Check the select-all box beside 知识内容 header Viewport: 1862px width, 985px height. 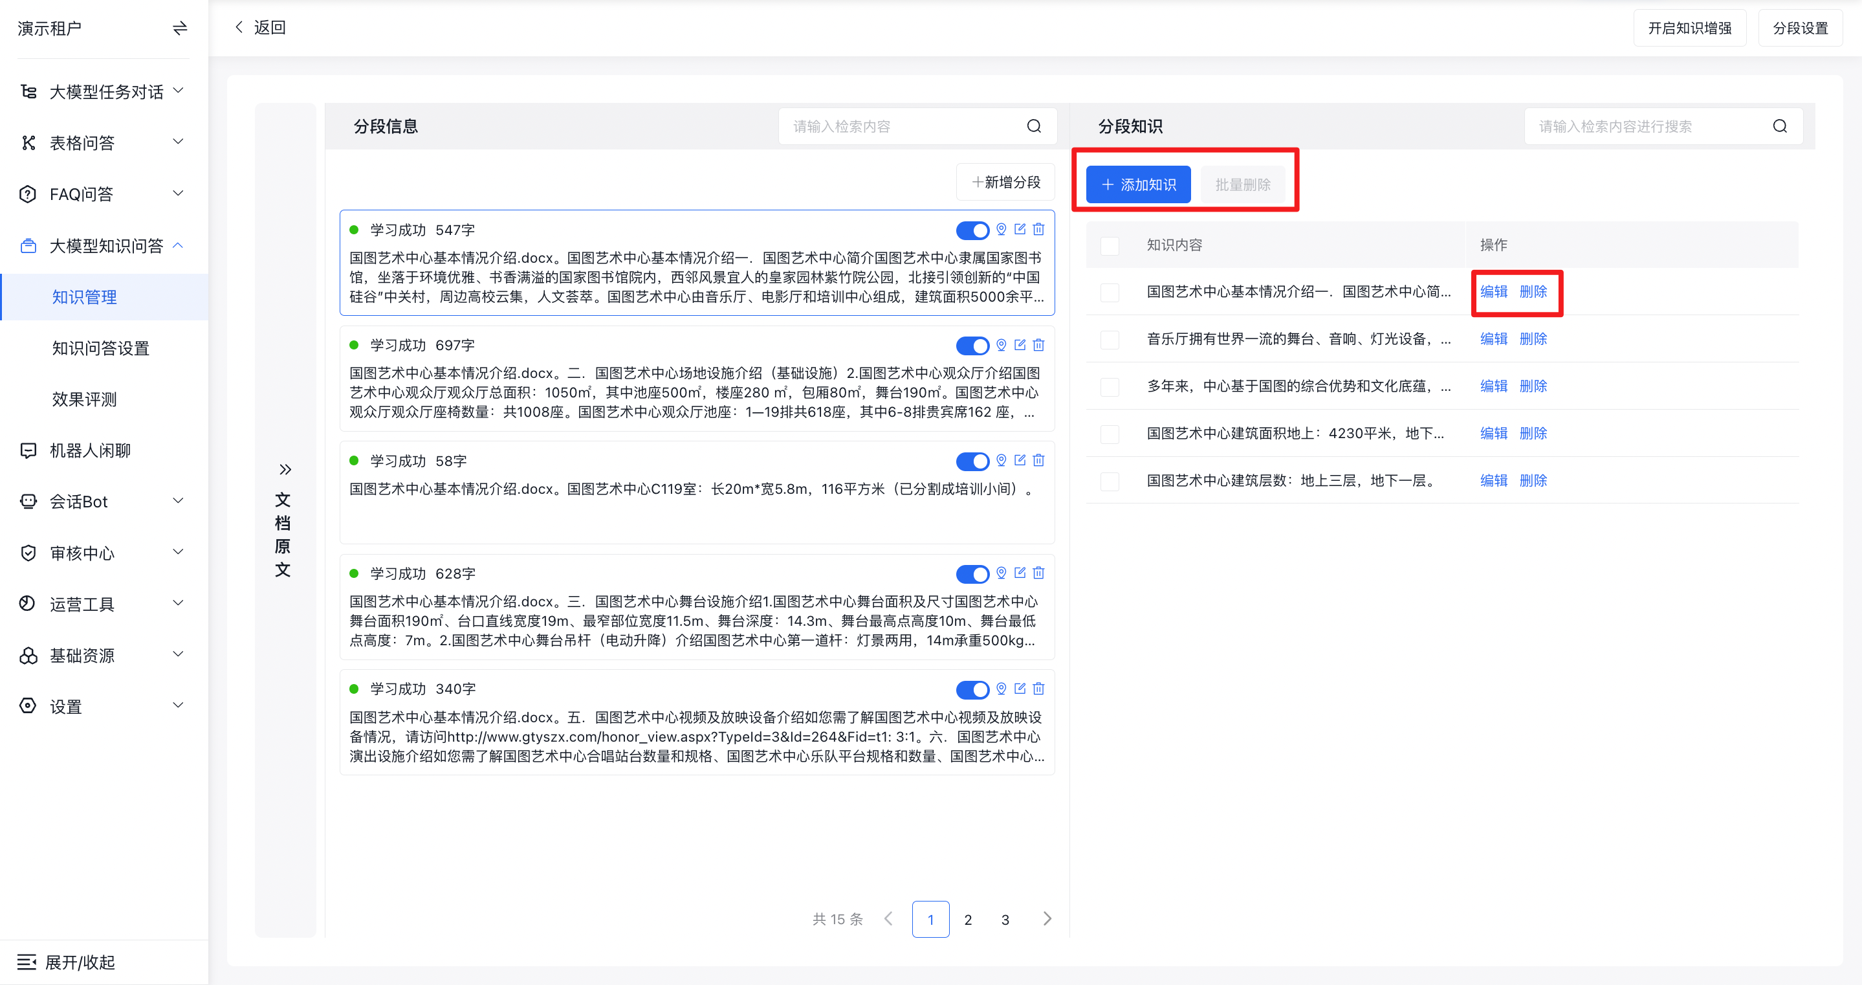(1110, 246)
